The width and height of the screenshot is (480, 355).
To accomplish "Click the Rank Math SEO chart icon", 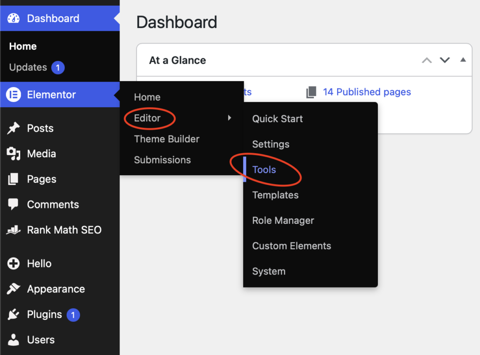I will (14, 229).
